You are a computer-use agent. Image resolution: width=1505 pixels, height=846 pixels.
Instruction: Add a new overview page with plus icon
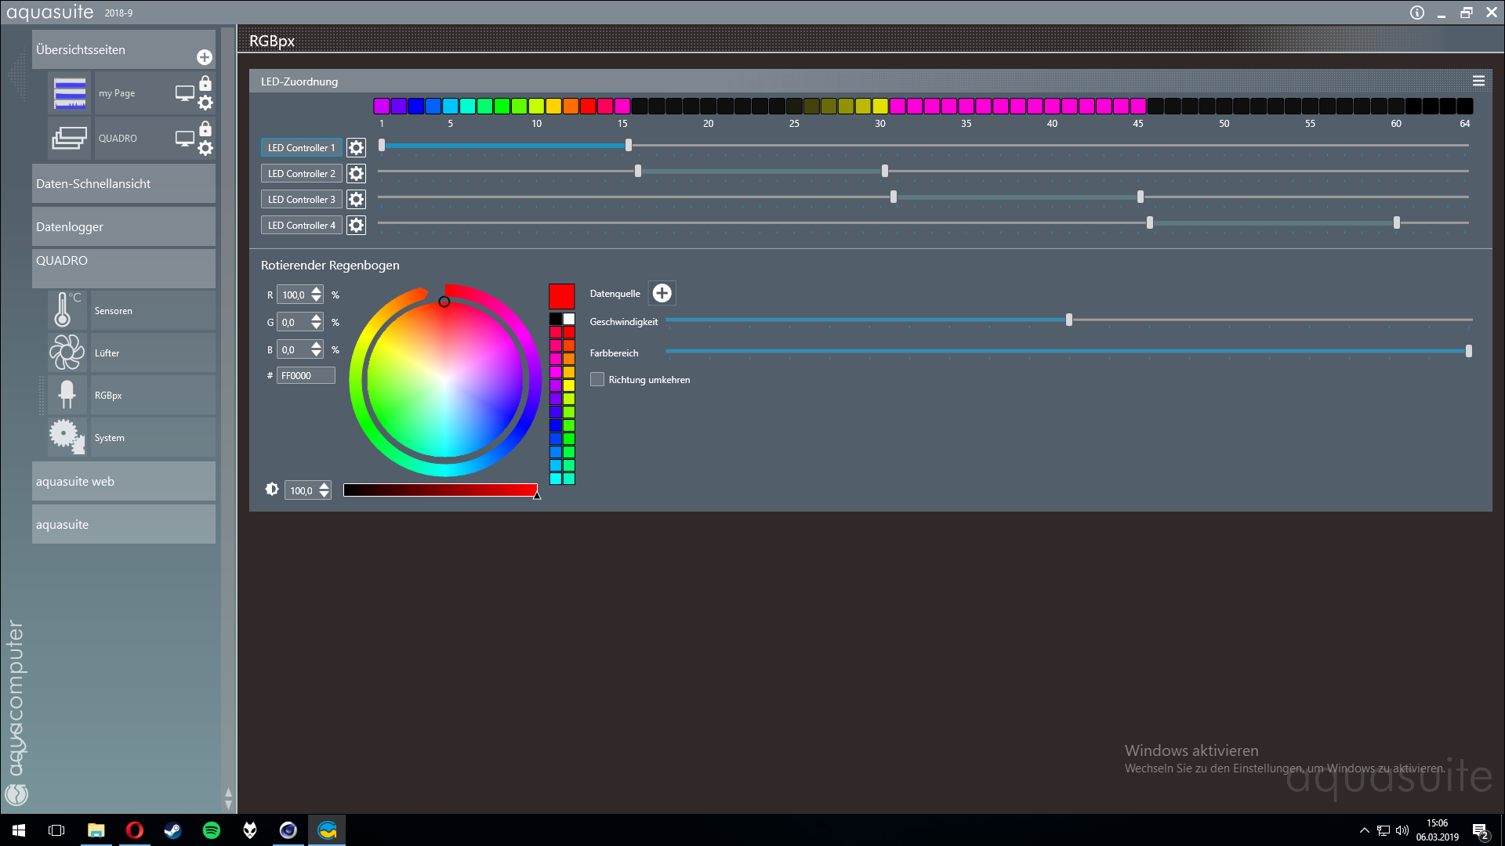click(x=205, y=57)
